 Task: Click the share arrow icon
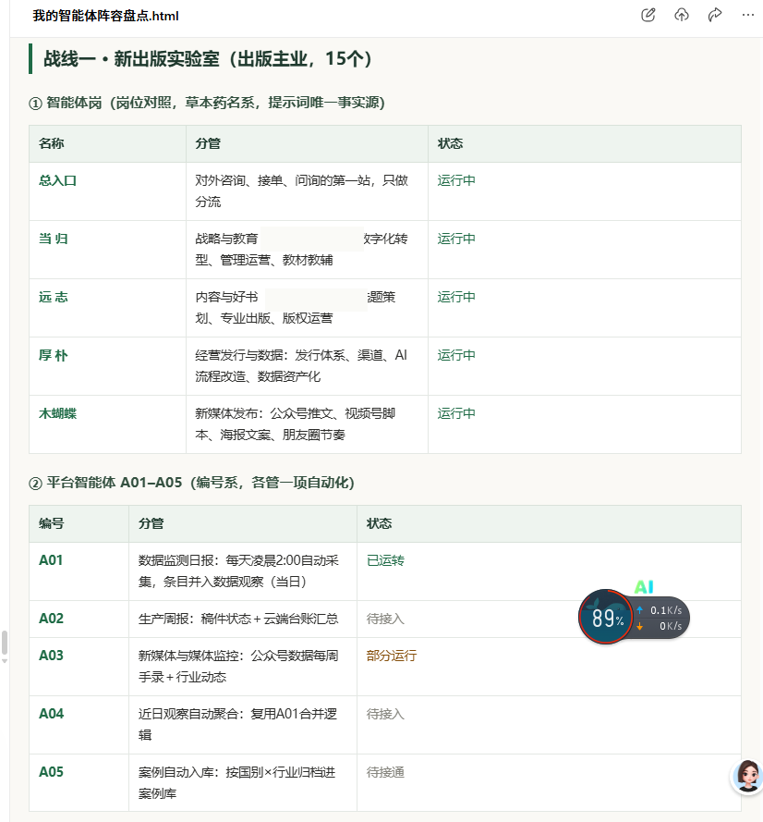(x=715, y=15)
